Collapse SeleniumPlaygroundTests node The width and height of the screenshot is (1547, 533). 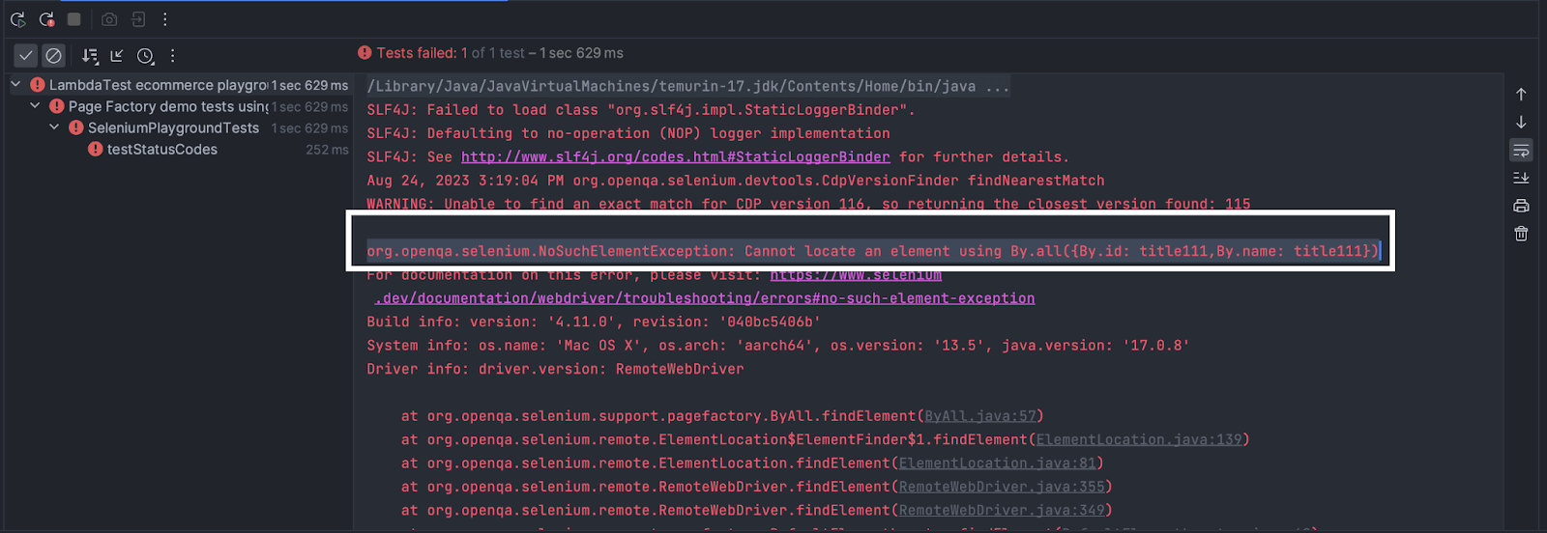(54, 127)
